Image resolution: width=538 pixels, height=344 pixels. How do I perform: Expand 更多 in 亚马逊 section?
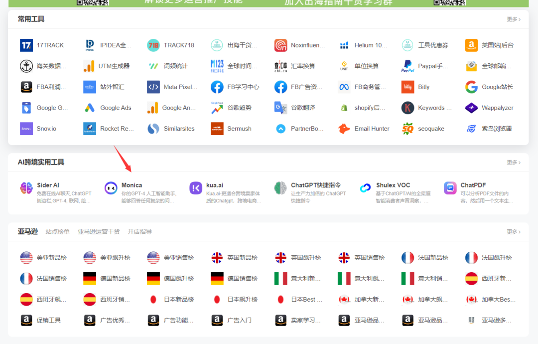coord(514,232)
